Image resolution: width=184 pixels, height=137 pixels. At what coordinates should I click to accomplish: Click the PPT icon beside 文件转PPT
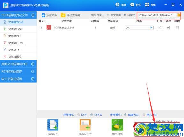pos(5,36)
